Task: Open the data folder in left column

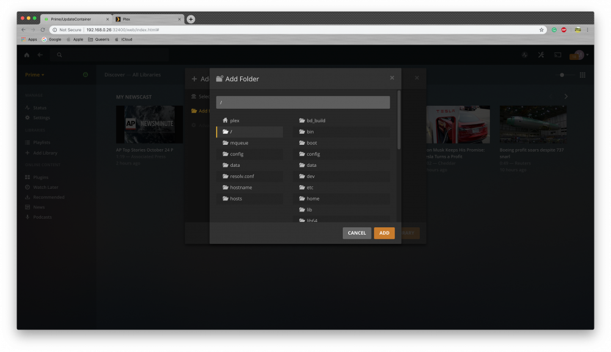Action: 249,165
